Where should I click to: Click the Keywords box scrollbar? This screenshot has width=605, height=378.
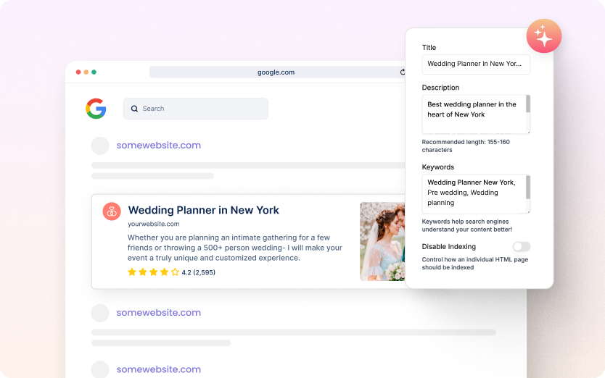click(x=527, y=187)
